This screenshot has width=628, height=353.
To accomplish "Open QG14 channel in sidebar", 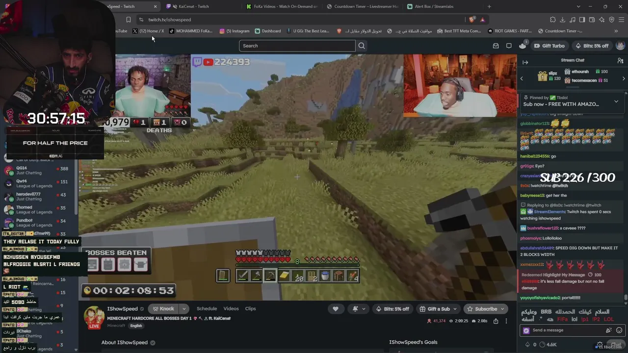I will [x=36, y=170].
